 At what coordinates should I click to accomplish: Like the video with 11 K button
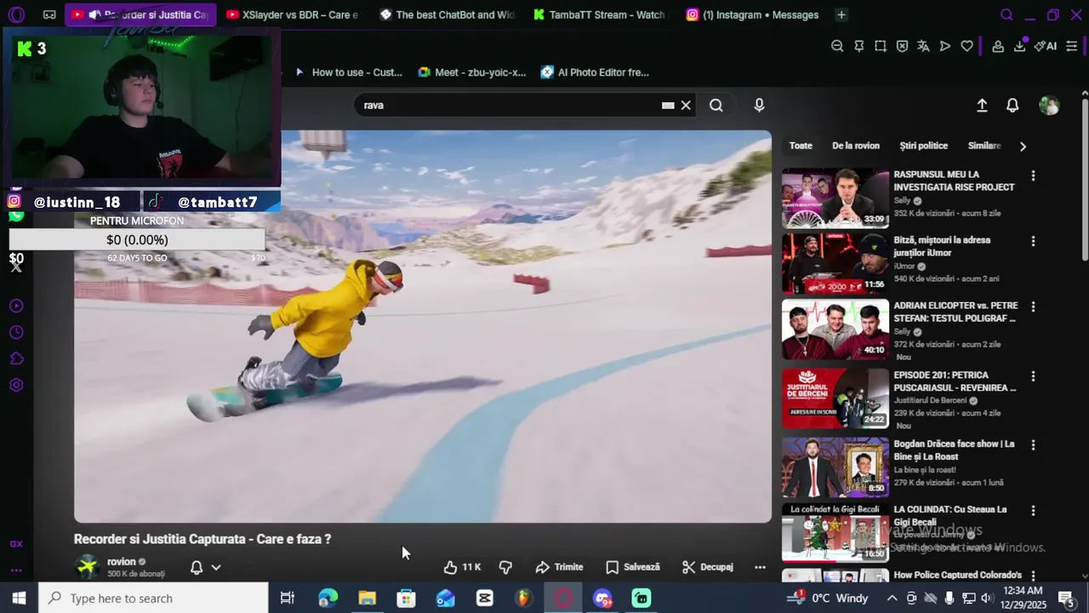click(x=462, y=567)
